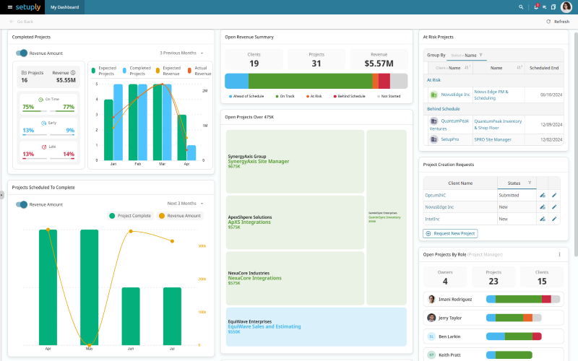Toggle Revenue Amount switch in Projects Scheduled To Complete

[22, 204]
